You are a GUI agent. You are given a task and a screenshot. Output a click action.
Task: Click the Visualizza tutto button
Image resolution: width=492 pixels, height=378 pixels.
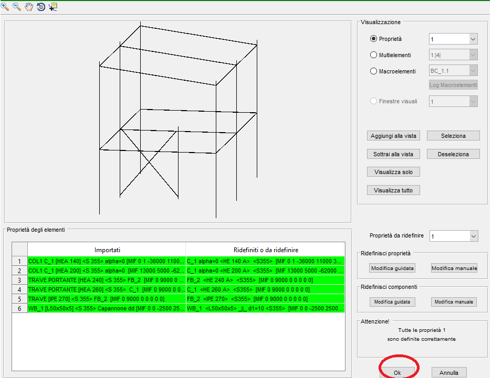(x=393, y=190)
